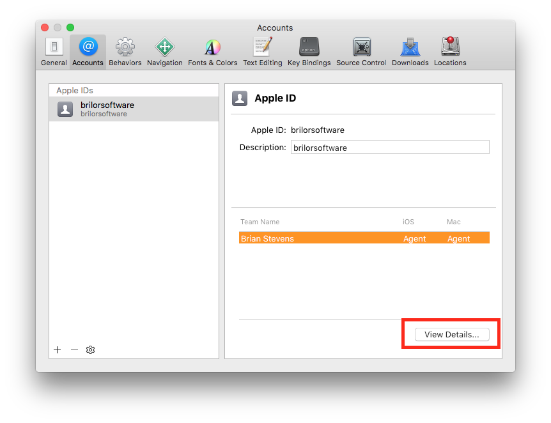
Task: Show Key Bindings preferences
Action: point(309,52)
